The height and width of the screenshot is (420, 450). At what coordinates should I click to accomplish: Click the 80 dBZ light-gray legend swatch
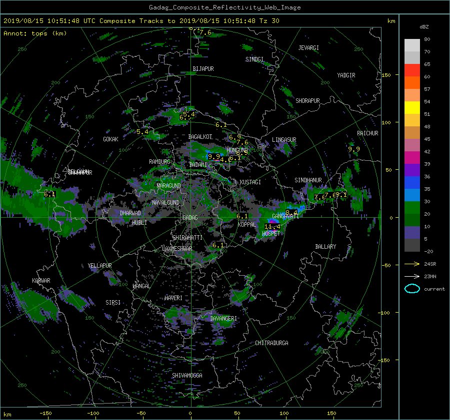[412, 45]
